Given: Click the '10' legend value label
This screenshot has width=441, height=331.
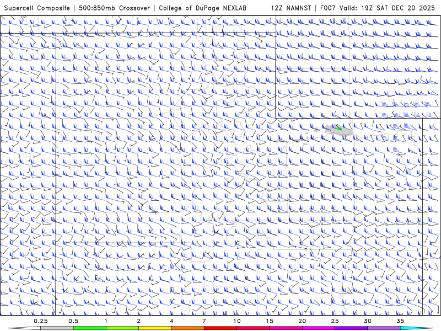Looking at the screenshot, I should 237,321.
